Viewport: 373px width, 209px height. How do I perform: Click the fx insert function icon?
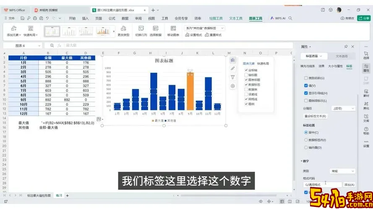(x=59, y=45)
